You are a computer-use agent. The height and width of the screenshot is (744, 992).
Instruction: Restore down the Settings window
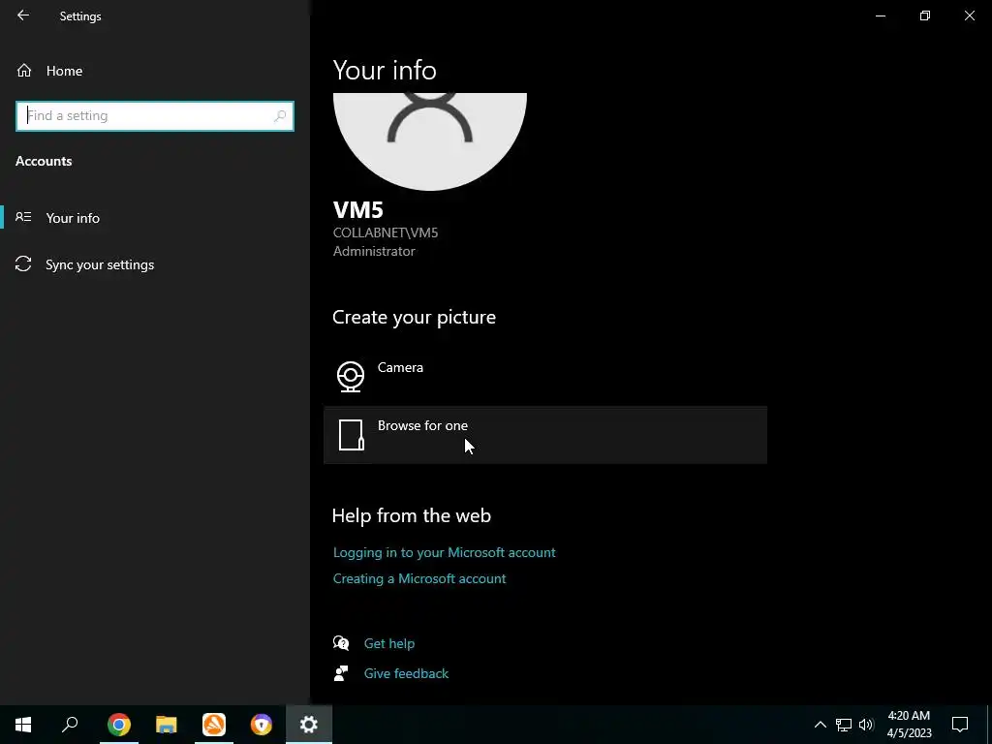[x=925, y=15]
